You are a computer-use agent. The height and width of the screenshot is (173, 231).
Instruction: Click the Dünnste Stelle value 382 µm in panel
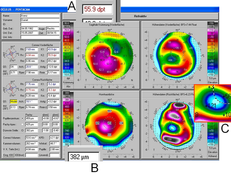click(32, 130)
